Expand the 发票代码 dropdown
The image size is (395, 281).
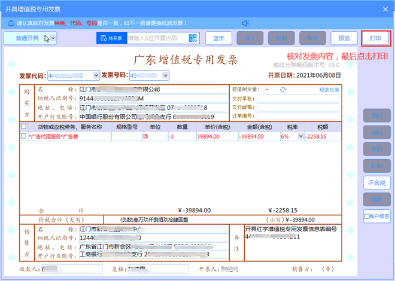pos(96,75)
